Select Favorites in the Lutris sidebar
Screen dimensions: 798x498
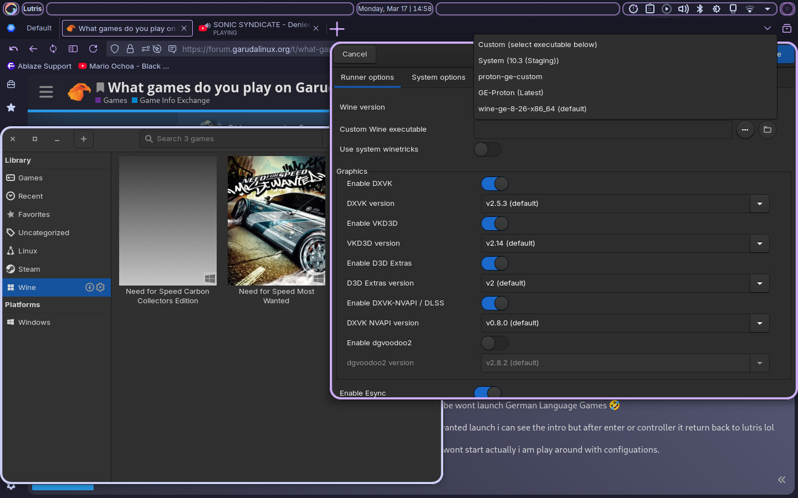[x=57, y=215]
